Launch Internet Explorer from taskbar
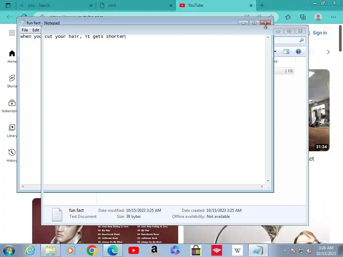The image size is (343, 257). (30, 250)
